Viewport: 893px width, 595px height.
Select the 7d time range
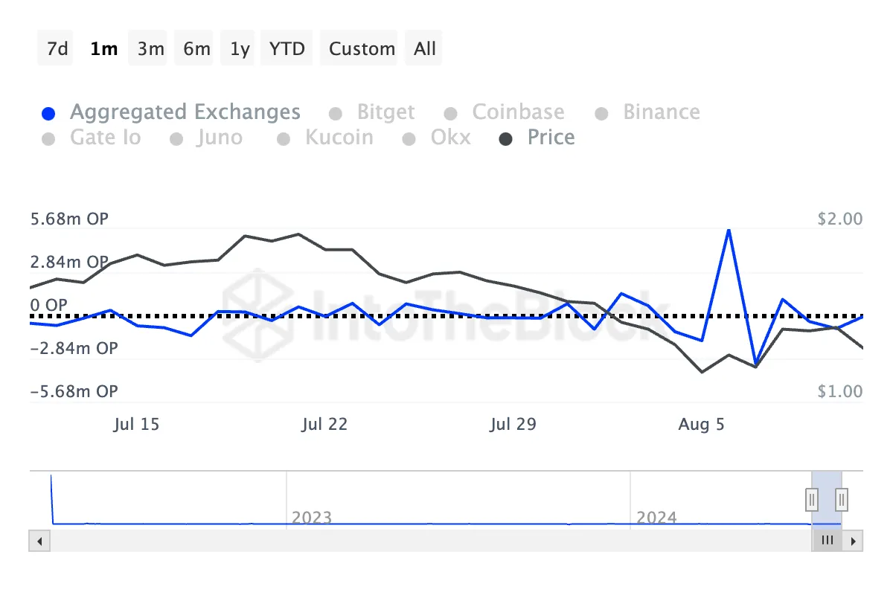tap(57, 49)
